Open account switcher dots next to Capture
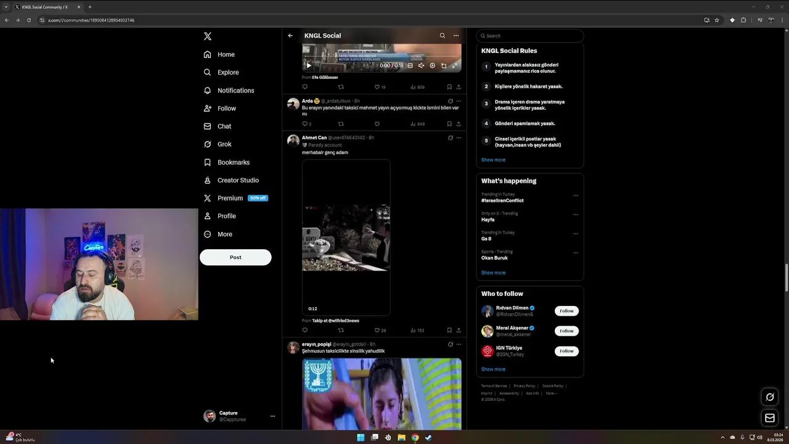The height and width of the screenshot is (444, 789). point(272,416)
